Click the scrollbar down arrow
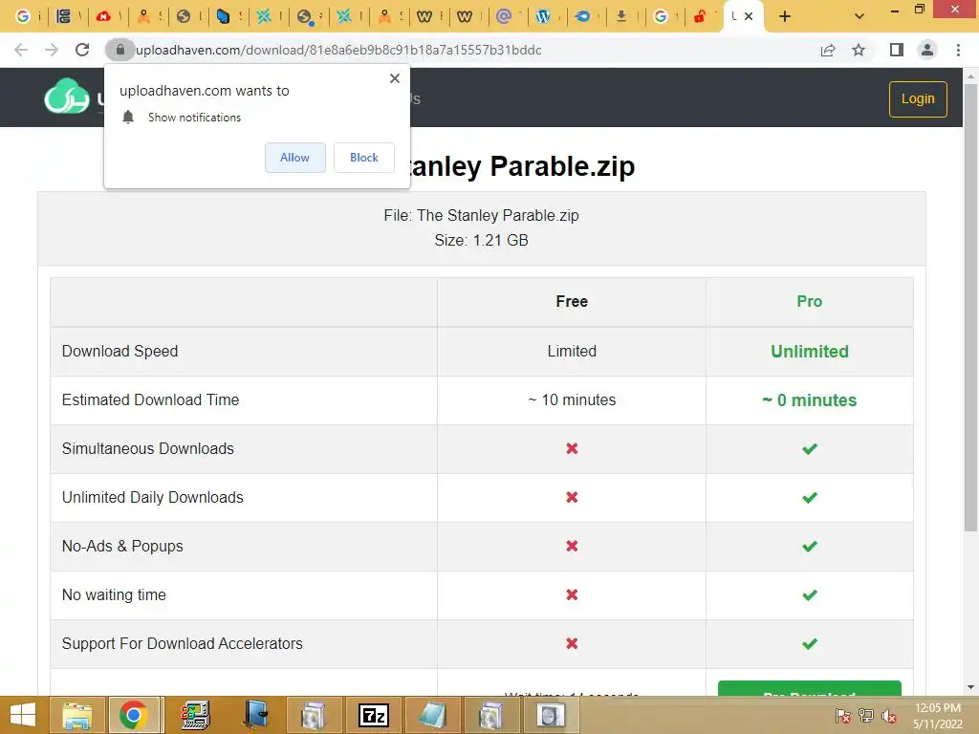This screenshot has height=734, width=979. coord(970,688)
